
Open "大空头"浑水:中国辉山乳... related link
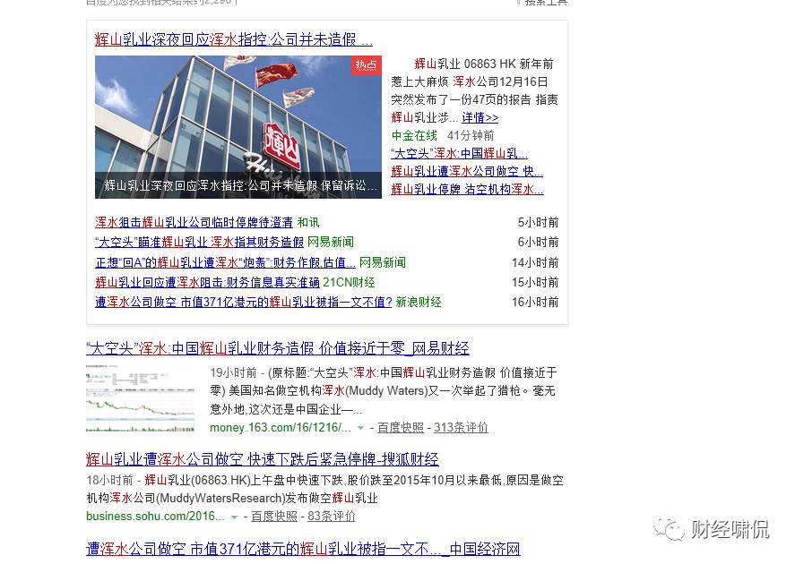click(460, 153)
